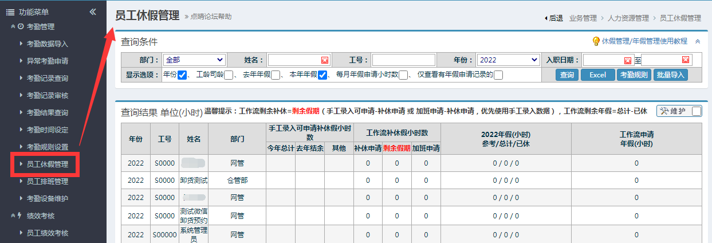Image resolution: width=712 pixels, height=243 pixels.
Task: Click the 工号 input field
Action: 403,60
